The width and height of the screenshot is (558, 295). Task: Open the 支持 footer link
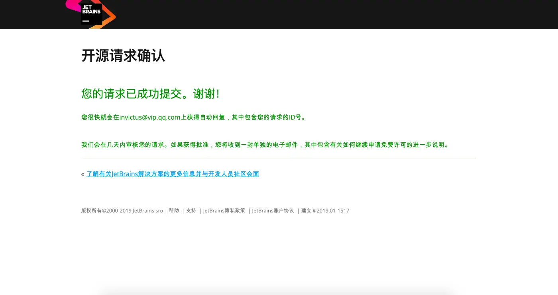pos(191,210)
